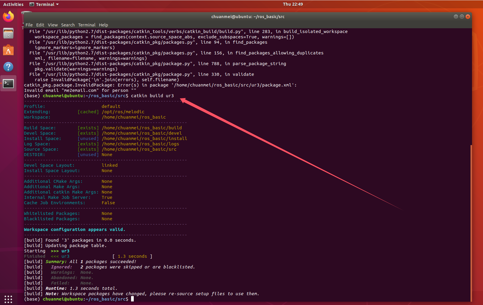Open Help via the question mark dock icon
483x305 pixels.
8,67
